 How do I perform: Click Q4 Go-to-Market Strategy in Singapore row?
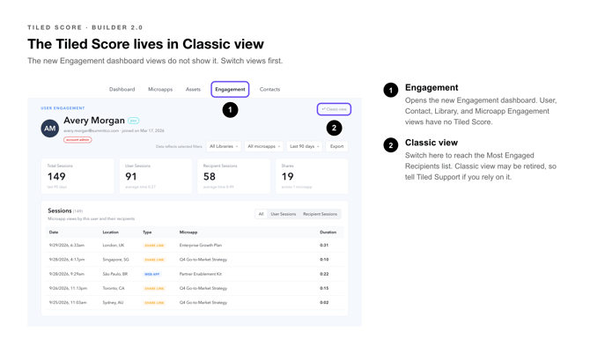click(203, 260)
